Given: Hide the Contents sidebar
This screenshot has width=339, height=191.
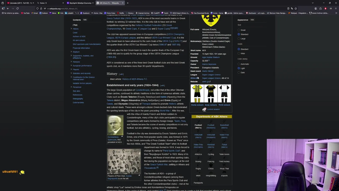Looking at the screenshot, I should click(x=85, y=20).
